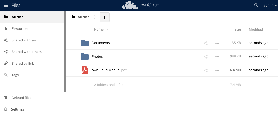Screen dimensions: 278x115
Task: Select Shared with you in sidebar
Action: 24,40
